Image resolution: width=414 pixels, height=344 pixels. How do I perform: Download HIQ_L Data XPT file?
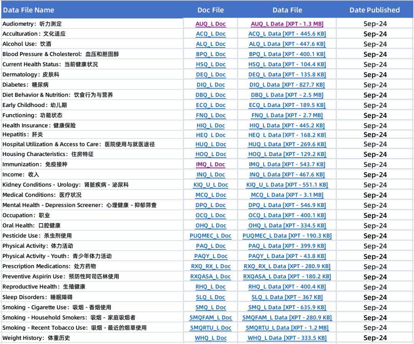click(x=287, y=125)
